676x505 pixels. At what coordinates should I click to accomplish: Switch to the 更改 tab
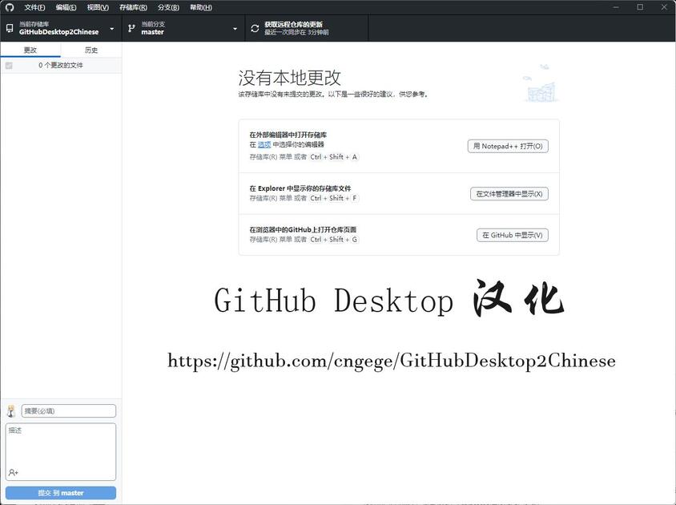[30, 50]
